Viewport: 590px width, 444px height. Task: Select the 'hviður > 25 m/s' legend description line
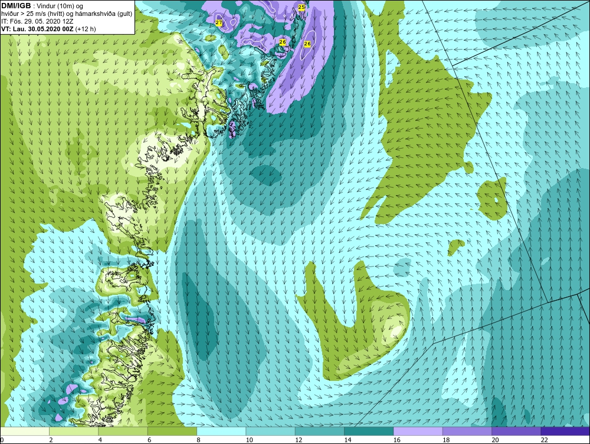click(x=67, y=14)
